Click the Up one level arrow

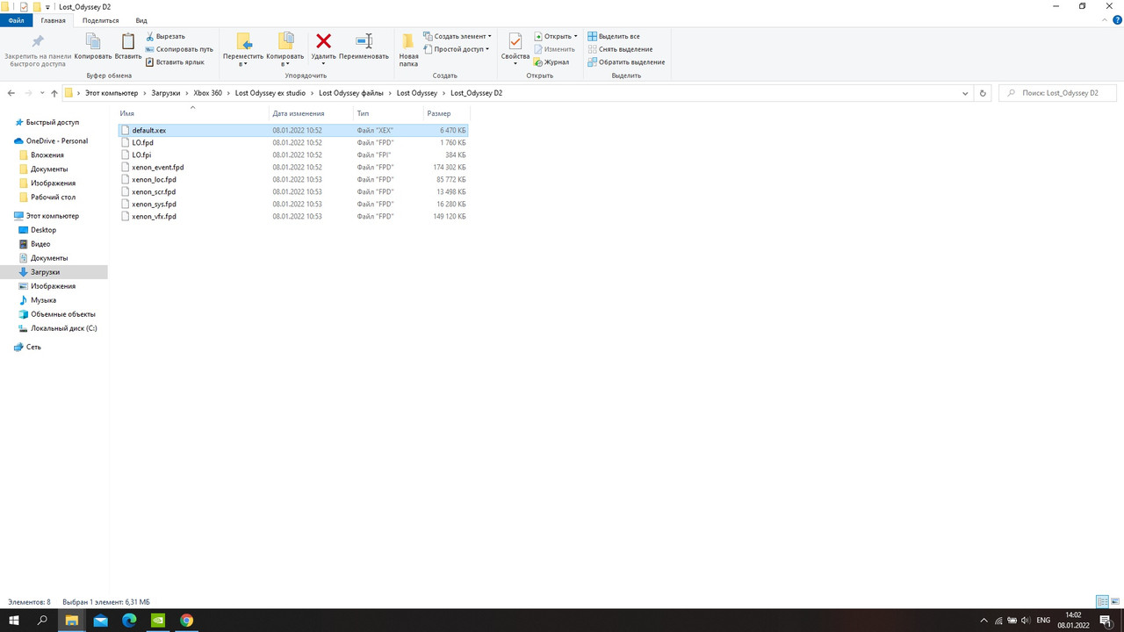54,93
